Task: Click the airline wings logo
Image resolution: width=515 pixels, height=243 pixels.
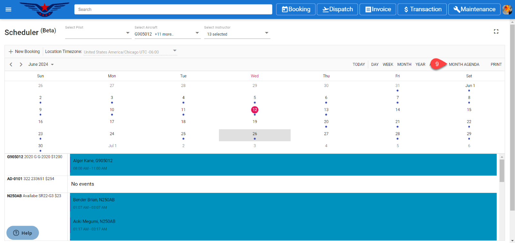Action: [44, 9]
